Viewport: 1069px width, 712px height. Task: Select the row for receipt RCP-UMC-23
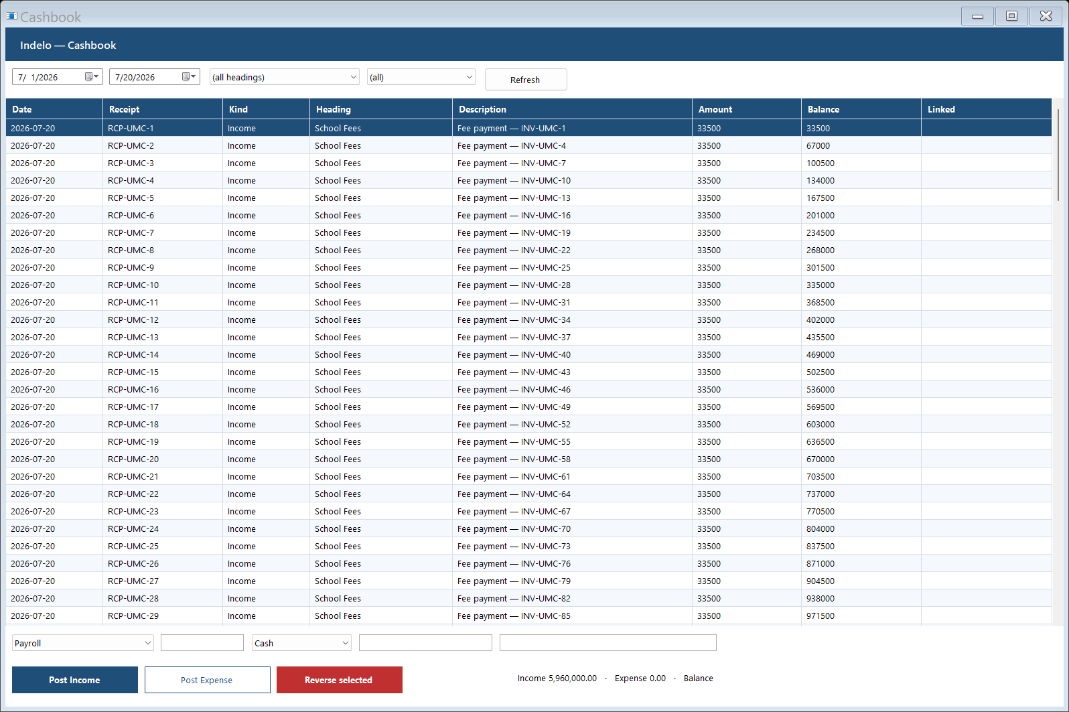[528, 511]
